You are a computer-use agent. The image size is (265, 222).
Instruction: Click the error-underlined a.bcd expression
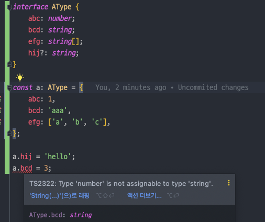(23, 168)
